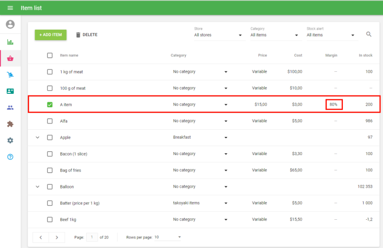383x248 pixels.
Task: Open the employees ID card icon
Action: pyautogui.click(x=10, y=91)
